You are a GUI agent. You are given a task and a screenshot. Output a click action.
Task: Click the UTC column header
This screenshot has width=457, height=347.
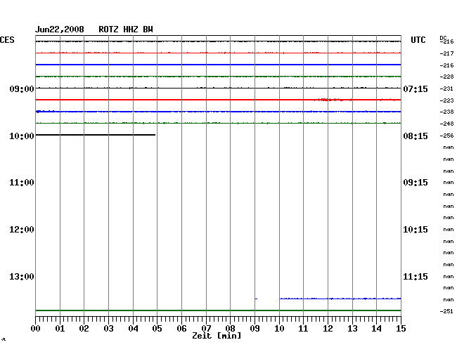tap(418, 40)
